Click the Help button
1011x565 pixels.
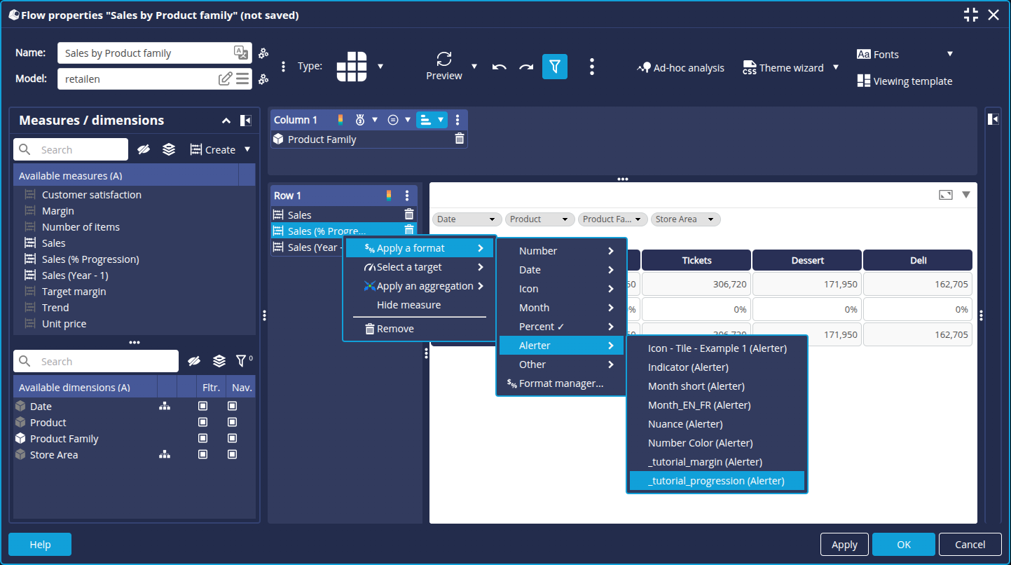pos(40,544)
